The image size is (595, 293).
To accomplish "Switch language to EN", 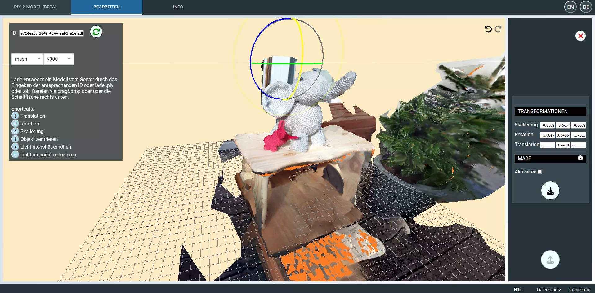I will (570, 7).
